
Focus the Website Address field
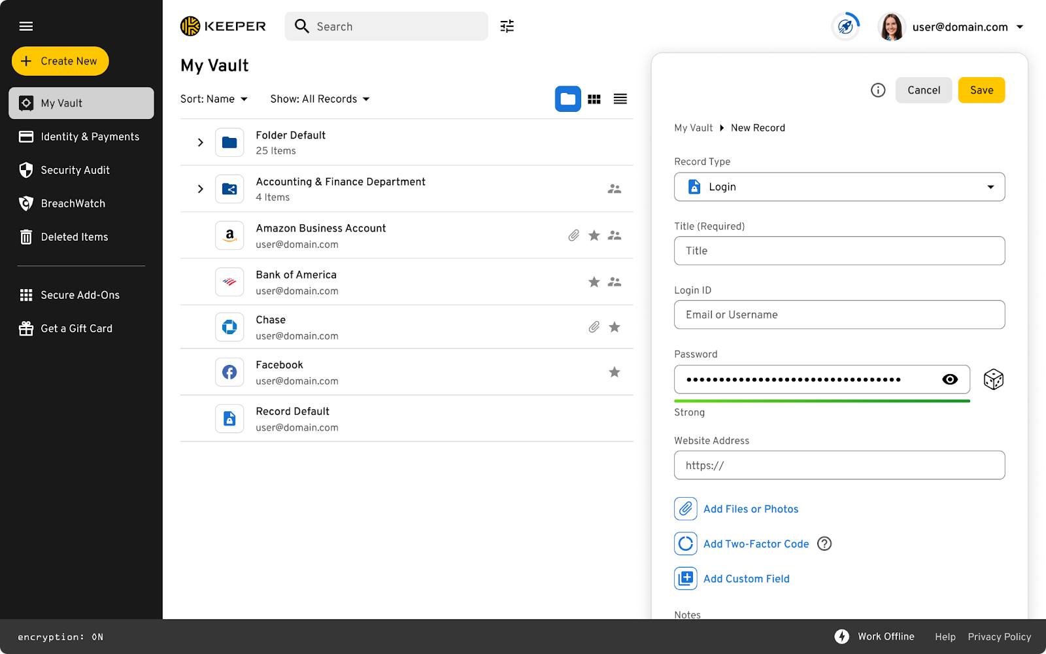coord(839,465)
